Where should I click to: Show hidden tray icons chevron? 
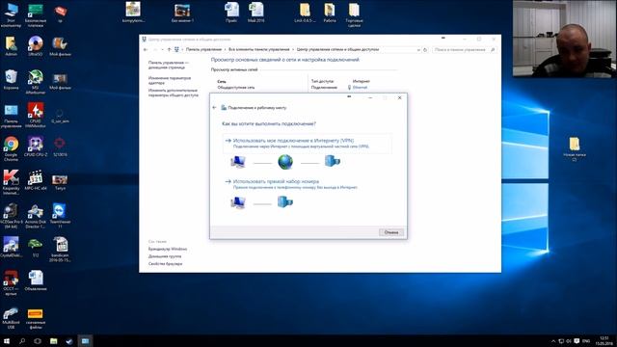(553, 341)
